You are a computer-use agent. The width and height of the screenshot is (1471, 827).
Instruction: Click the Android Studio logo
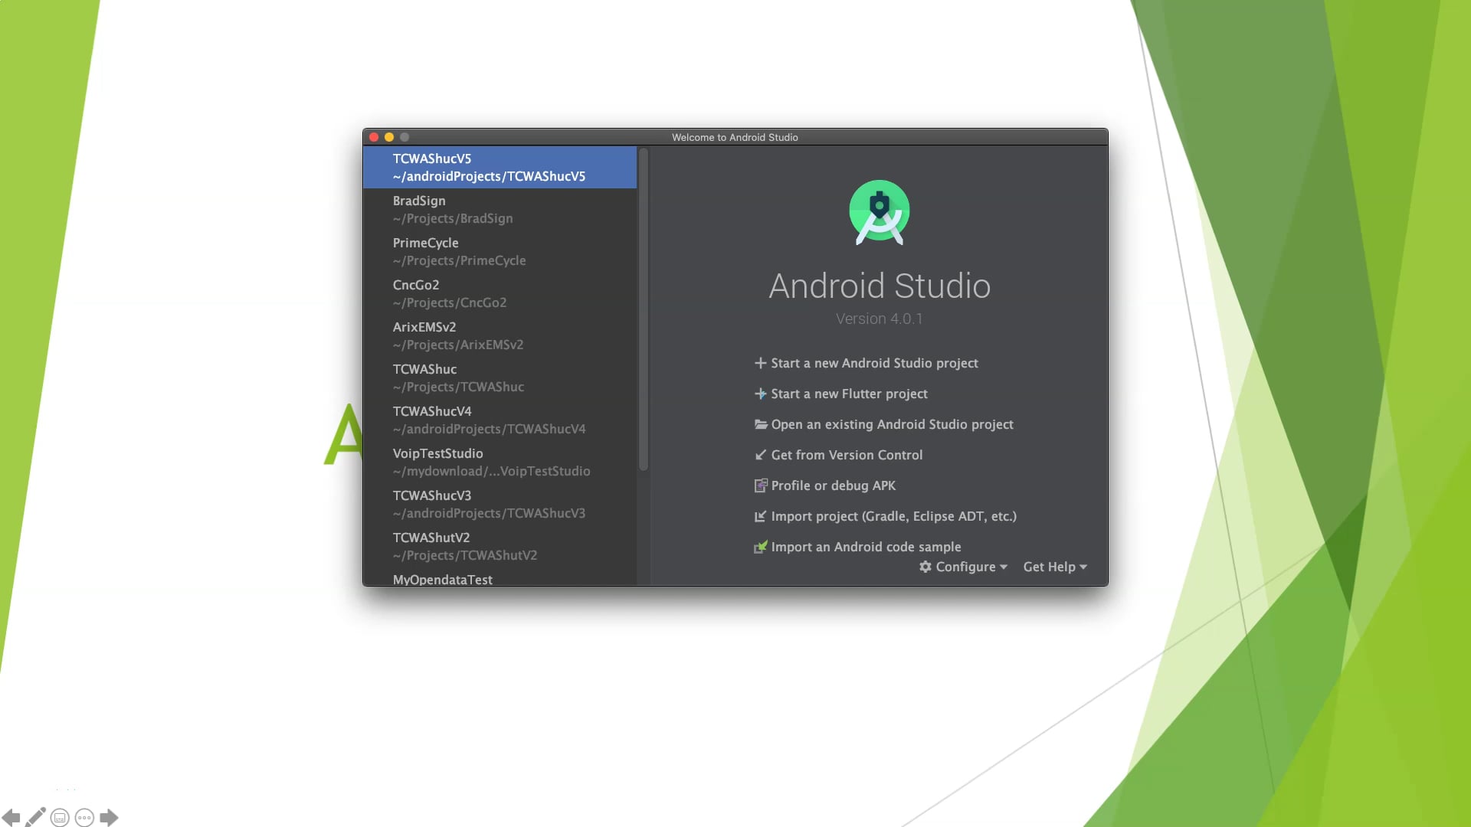click(879, 212)
